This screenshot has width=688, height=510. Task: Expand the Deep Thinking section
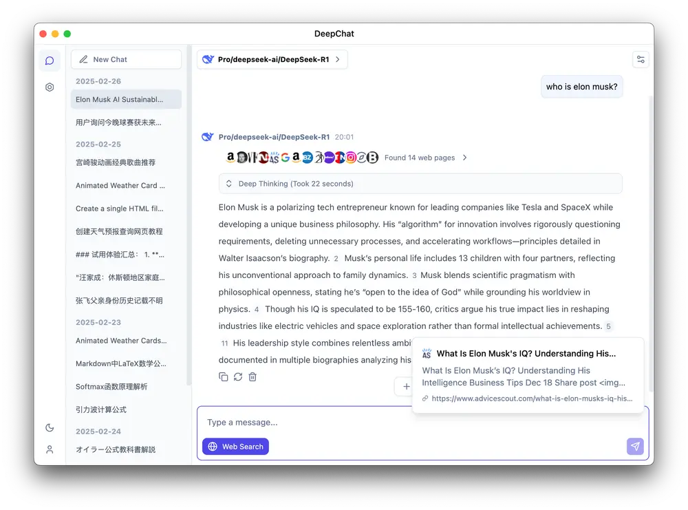(x=420, y=184)
